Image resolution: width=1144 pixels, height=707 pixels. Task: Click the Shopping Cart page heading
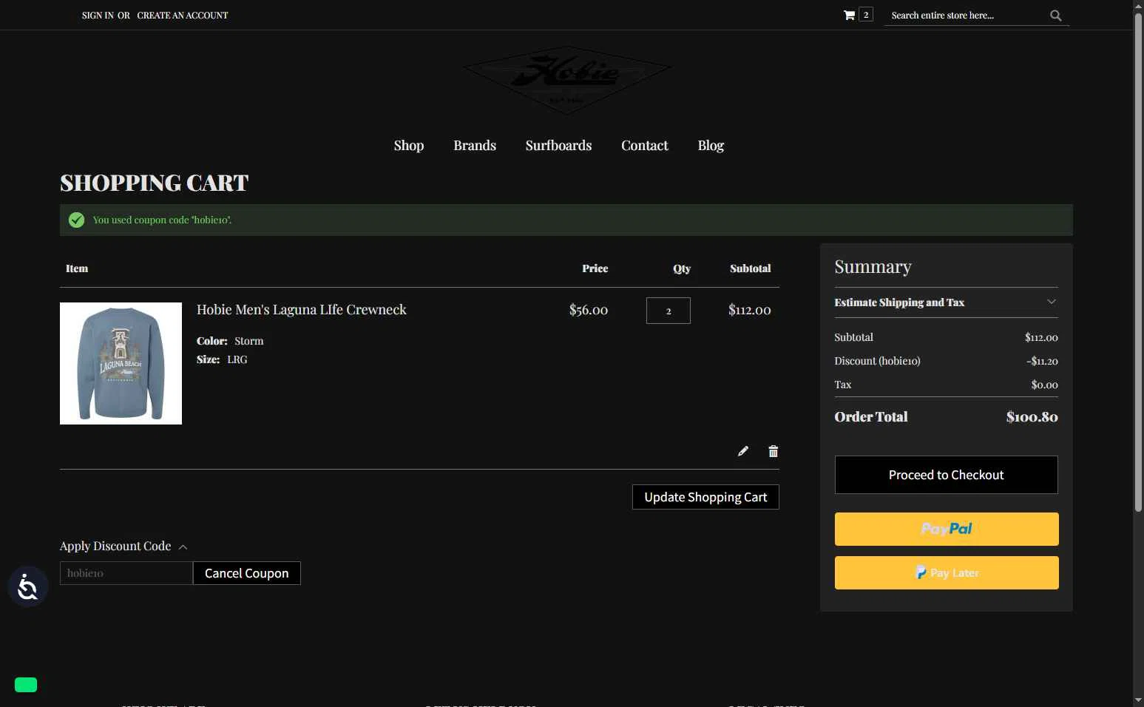[x=154, y=182]
